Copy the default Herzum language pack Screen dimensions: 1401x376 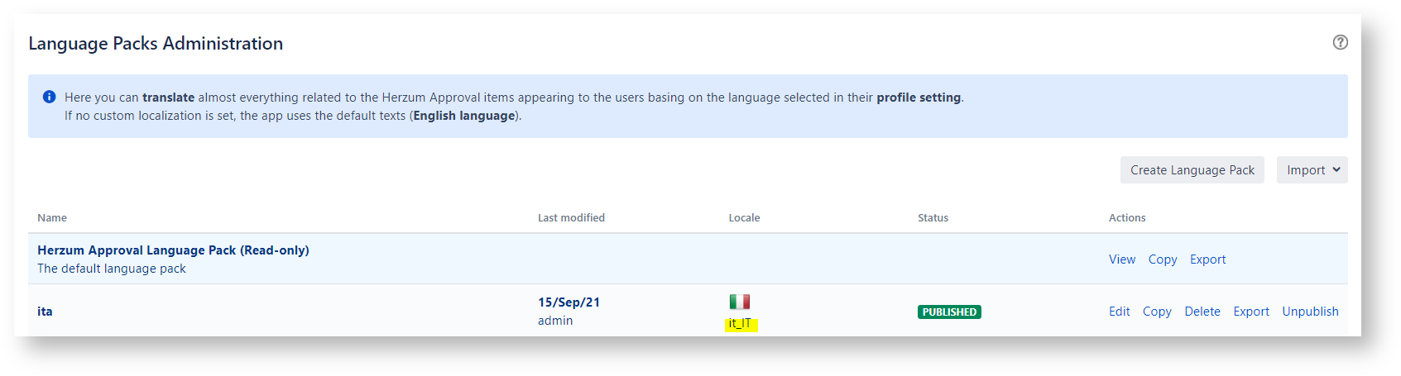1162,259
